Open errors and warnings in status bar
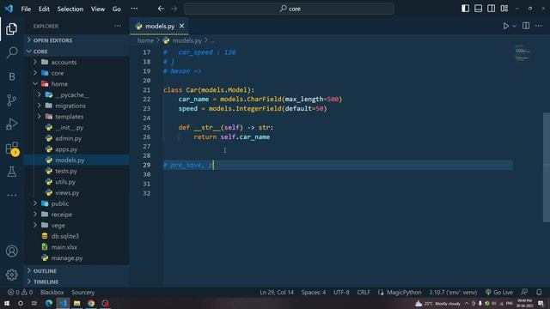 (x=20, y=292)
